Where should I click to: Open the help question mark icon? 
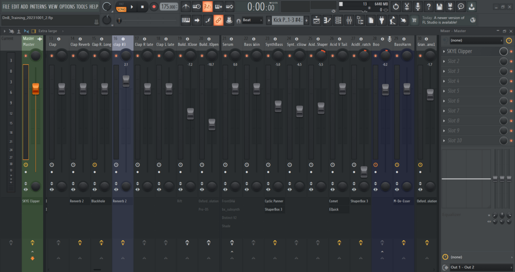coord(428,6)
